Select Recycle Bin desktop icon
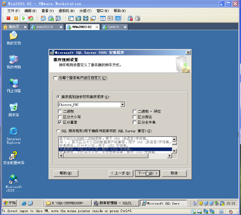This screenshot has width=241, height=215. click(14, 109)
